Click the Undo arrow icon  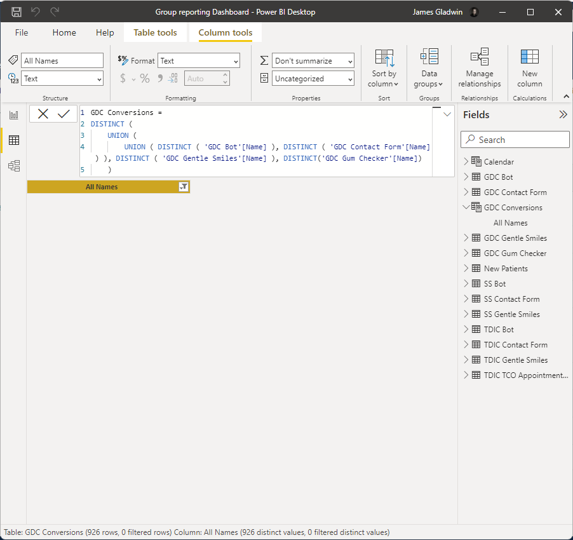pos(36,11)
